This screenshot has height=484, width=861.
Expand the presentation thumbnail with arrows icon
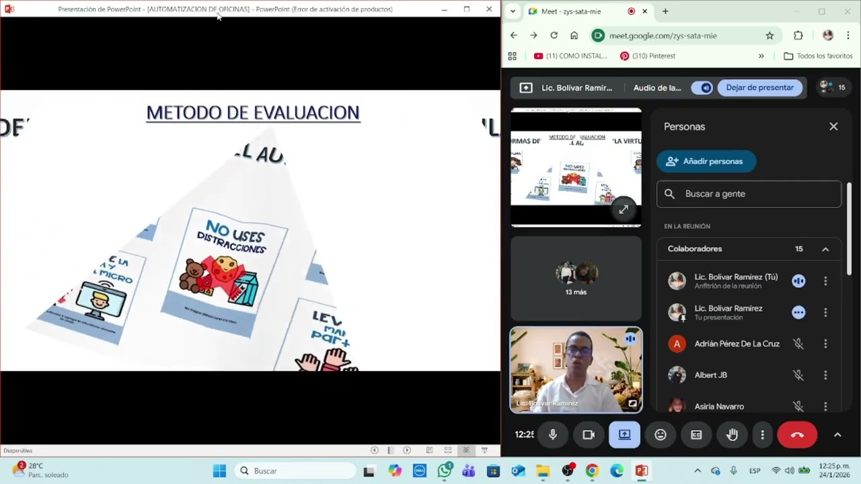(x=624, y=209)
